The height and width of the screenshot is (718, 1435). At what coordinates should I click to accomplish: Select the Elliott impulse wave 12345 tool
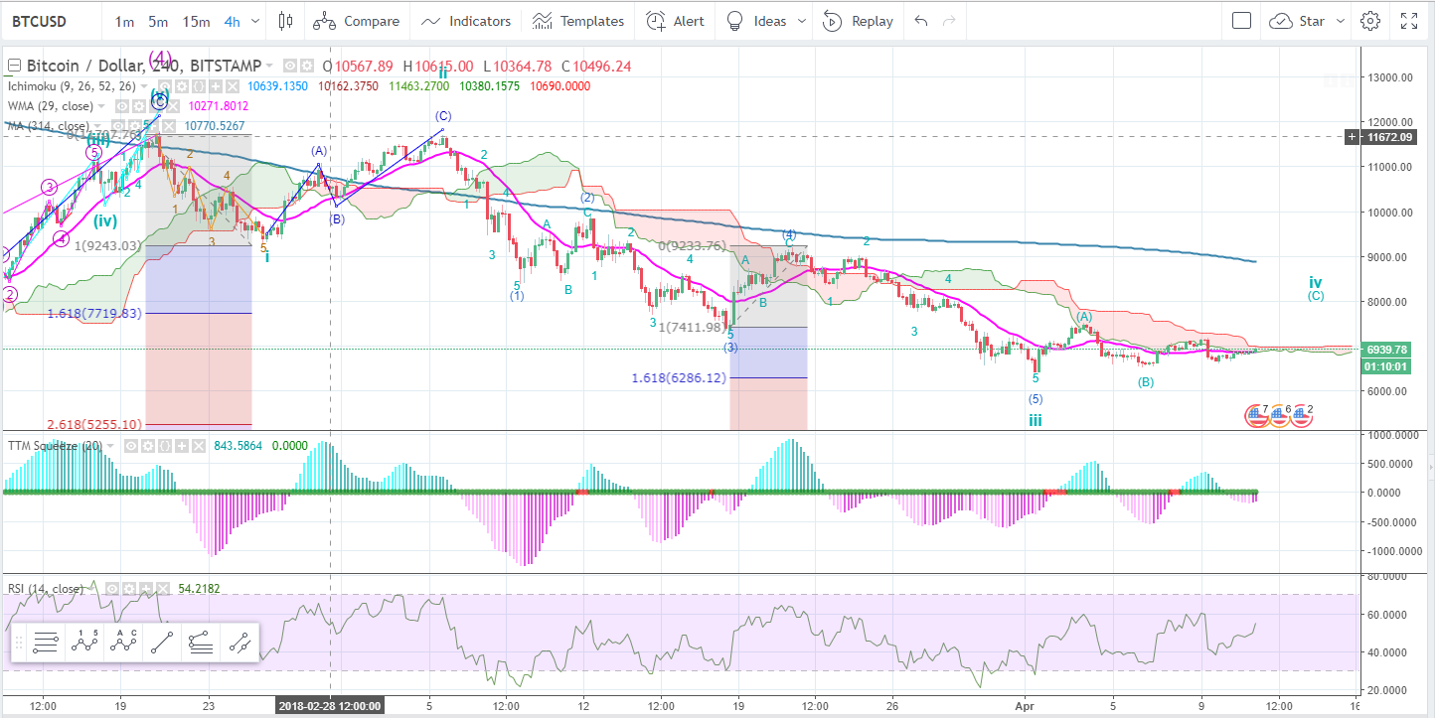pos(85,644)
